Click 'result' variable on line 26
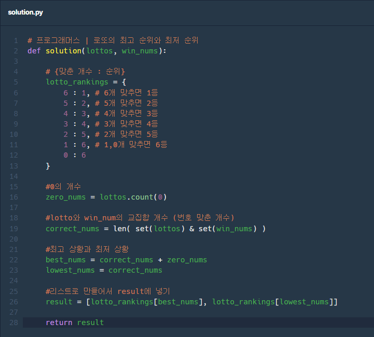This screenshot has width=374, height=337. pyautogui.click(x=59, y=302)
